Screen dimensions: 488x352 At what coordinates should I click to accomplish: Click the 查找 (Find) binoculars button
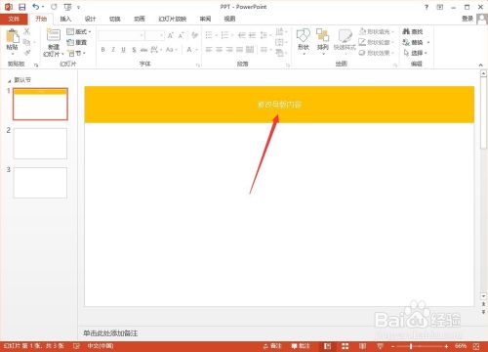coord(413,31)
